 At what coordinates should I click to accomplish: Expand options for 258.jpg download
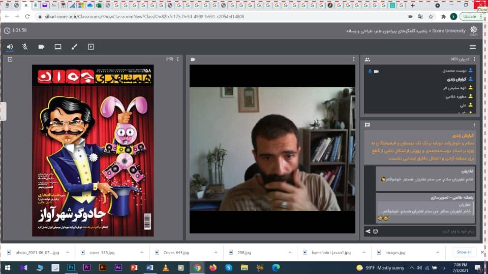[x=290, y=253]
